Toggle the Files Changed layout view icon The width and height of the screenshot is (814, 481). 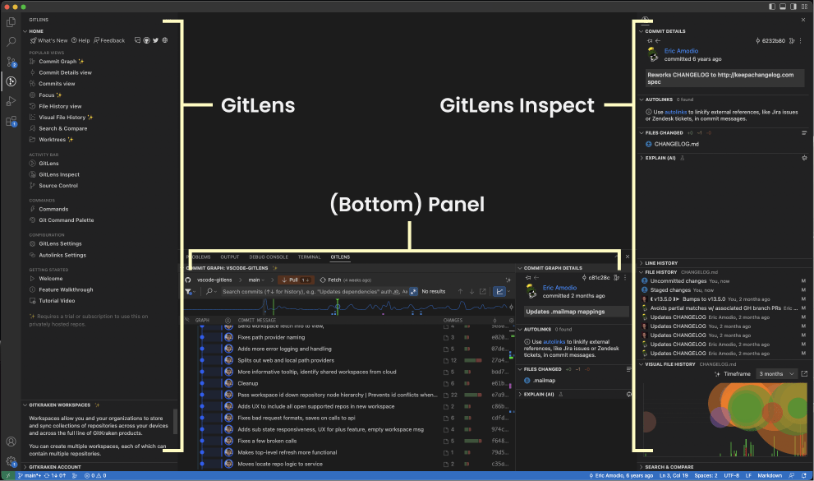(x=803, y=132)
